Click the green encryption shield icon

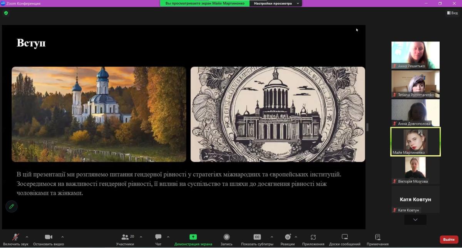pyautogui.click(x=6, y=13)
